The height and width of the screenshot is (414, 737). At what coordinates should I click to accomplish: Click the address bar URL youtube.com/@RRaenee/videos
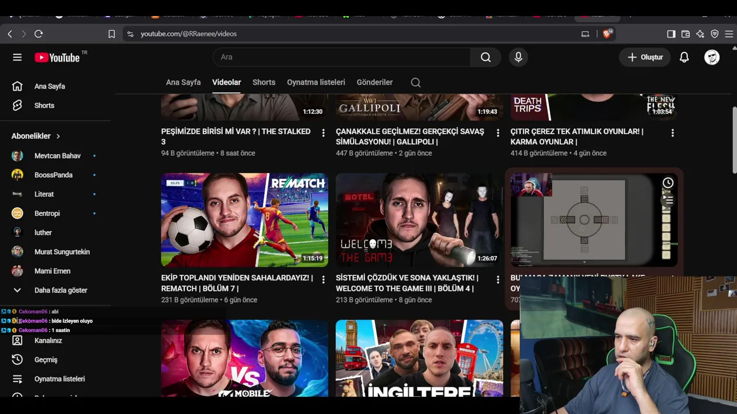point(189,34)
